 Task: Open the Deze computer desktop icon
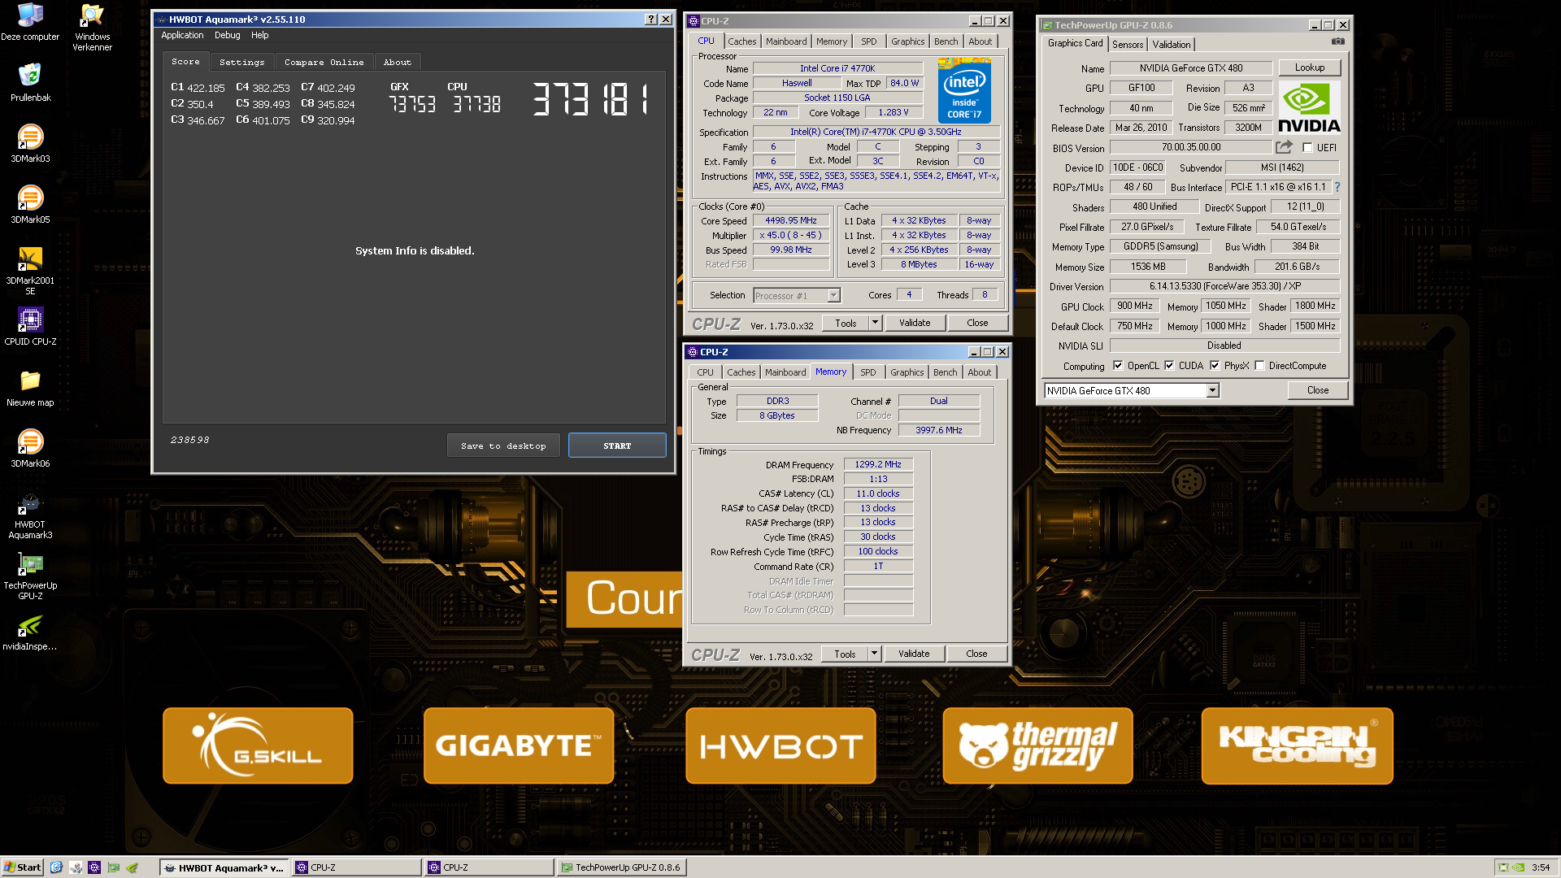click(30, 21)
